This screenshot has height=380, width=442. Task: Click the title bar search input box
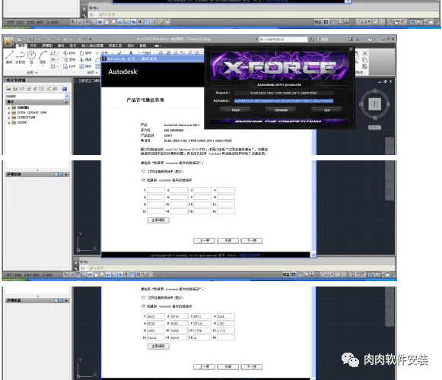283,40
